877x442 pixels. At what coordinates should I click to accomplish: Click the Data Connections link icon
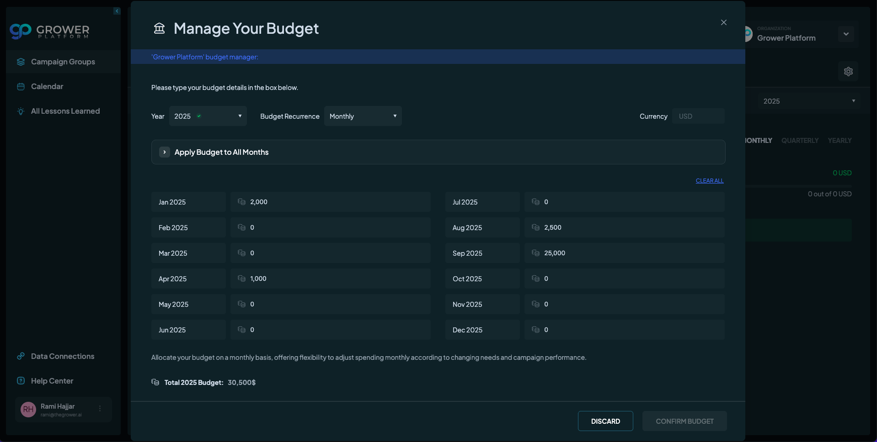coord(21,356)
